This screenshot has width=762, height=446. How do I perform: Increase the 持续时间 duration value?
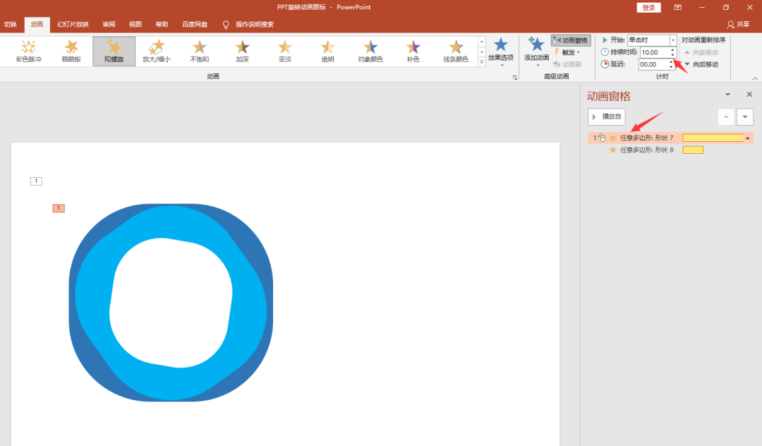pyautogui.click(x=672, y=49)
